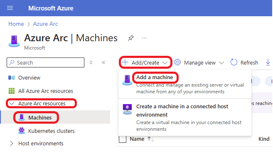Collapse the sidebar with double chevron
This screenshot has height=167, width=273.
pos(103,62)
